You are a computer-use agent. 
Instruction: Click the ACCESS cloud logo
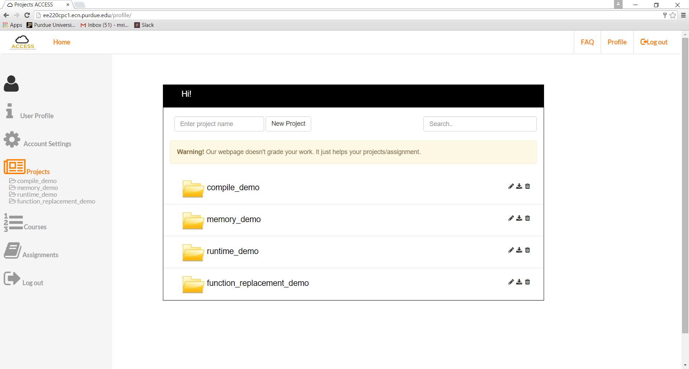(x=23, y=42)
